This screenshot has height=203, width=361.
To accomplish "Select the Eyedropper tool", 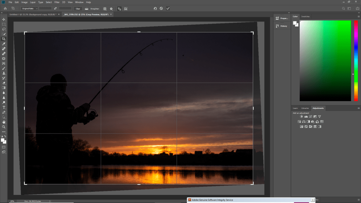I will point(4,44).
